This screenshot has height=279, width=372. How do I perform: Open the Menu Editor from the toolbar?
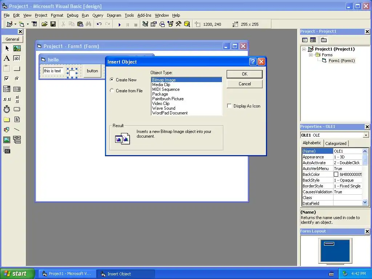click(35, 24)
